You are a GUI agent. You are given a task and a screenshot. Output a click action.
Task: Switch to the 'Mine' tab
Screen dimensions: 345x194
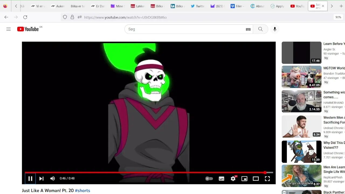pyautogui.click(x=118, y=6)
